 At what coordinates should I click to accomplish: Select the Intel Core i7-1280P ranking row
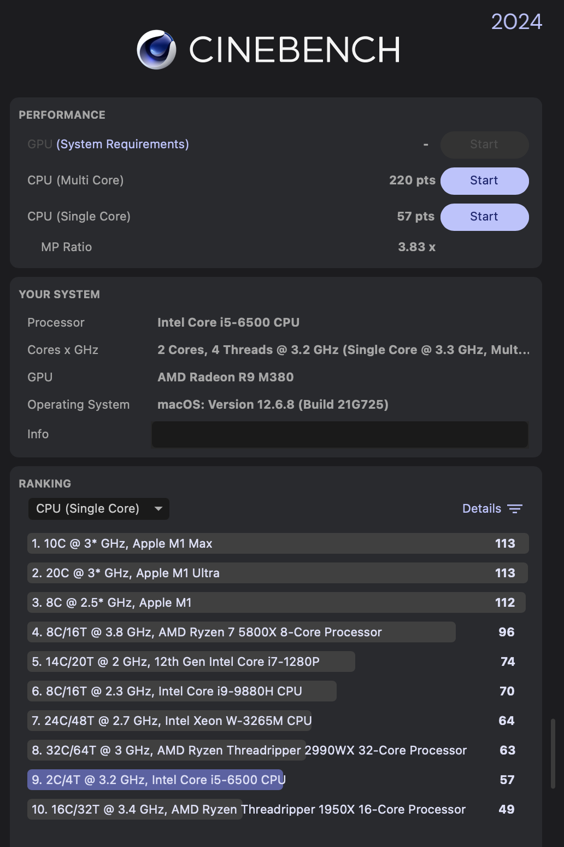click(x=191, y=662)
